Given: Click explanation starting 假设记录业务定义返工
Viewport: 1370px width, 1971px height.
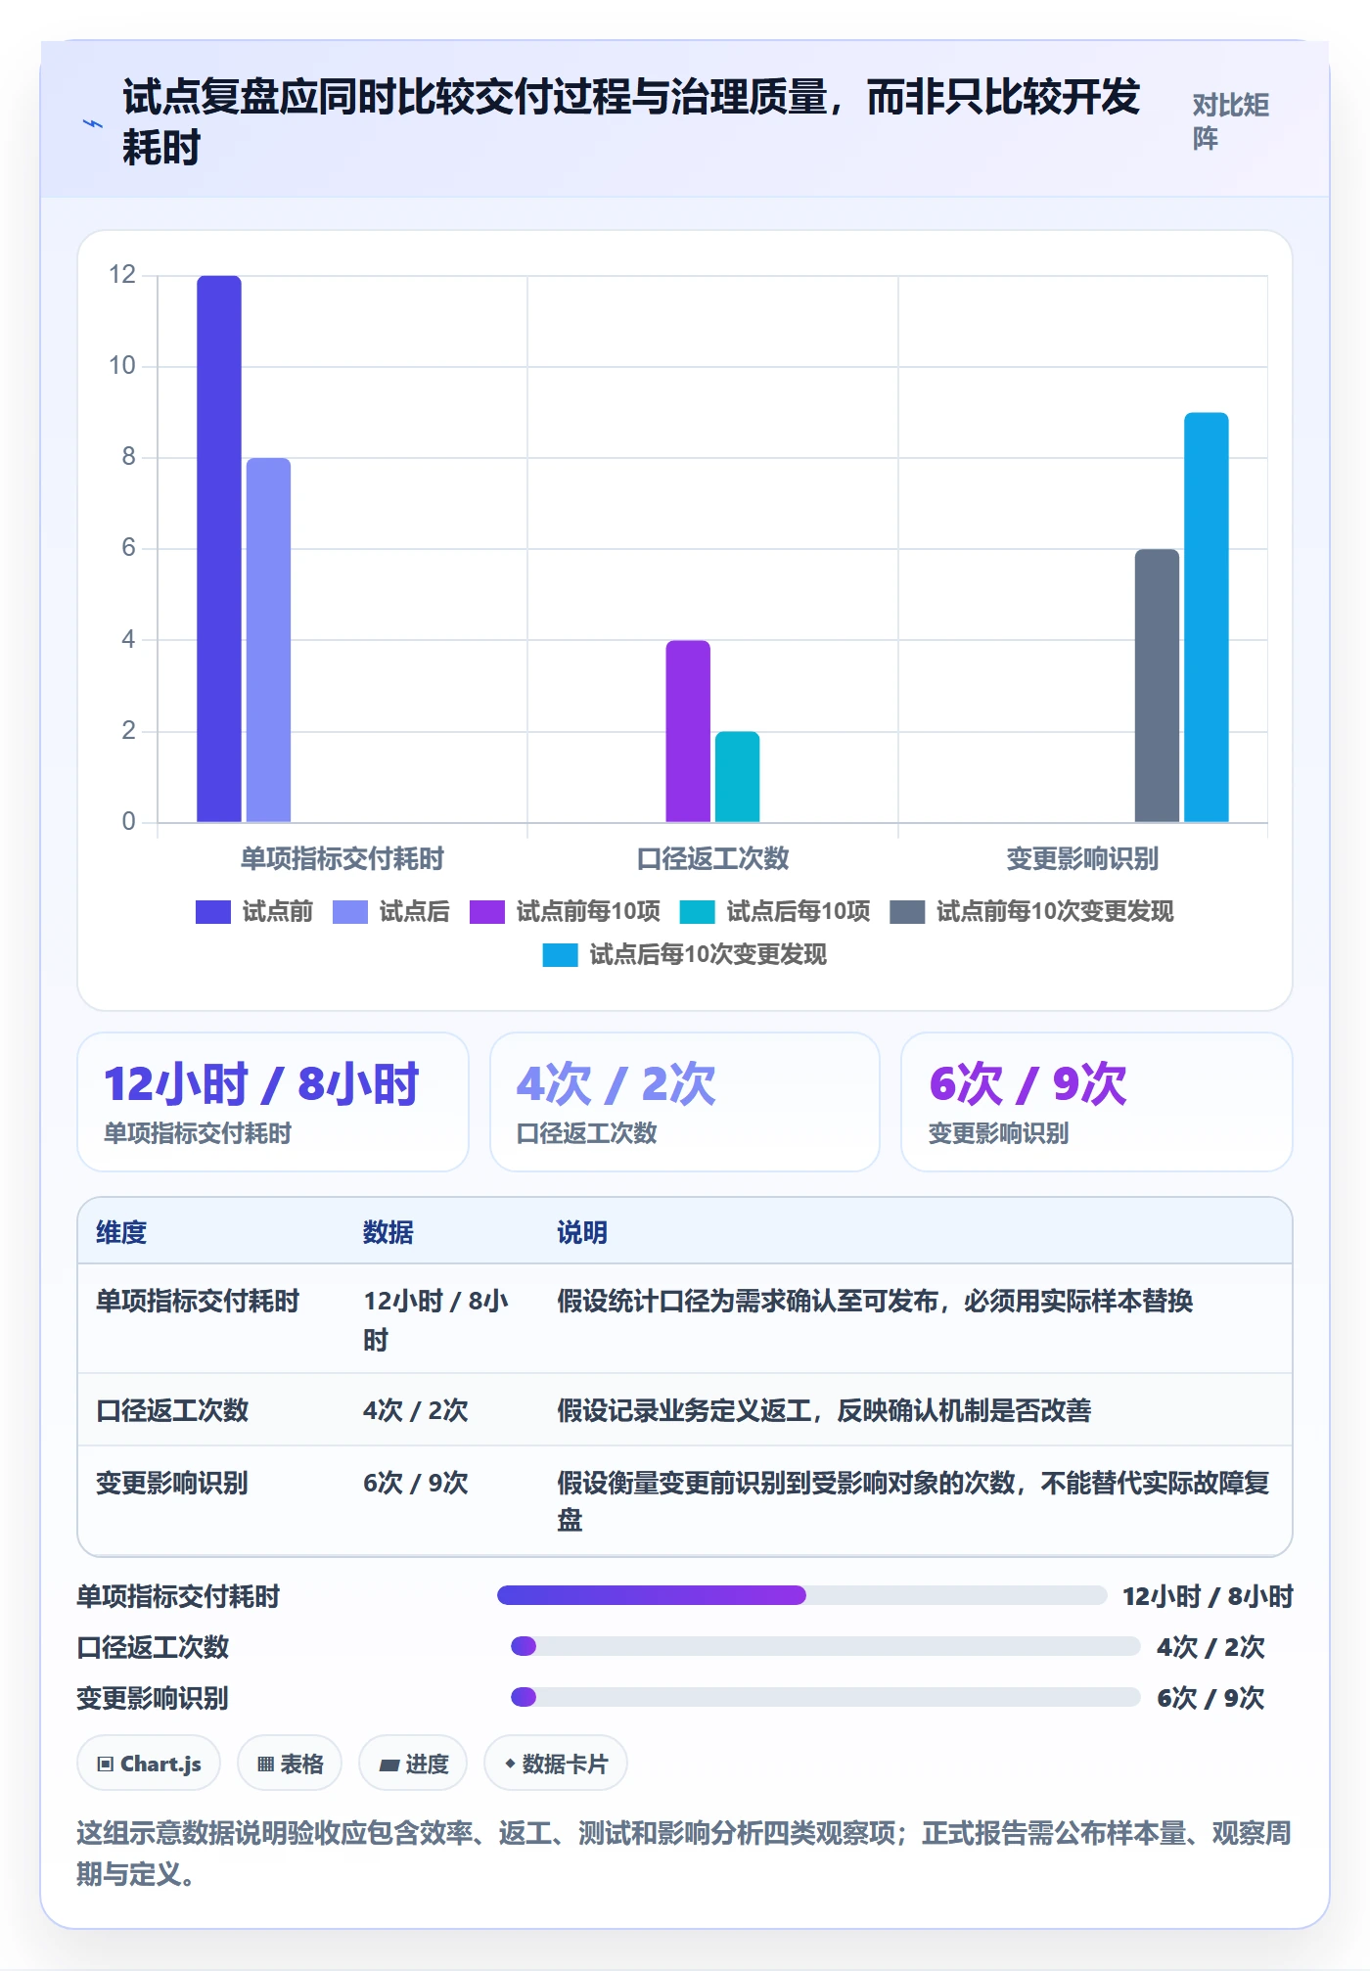Looking at the screenshot, I should (824, 1411).
